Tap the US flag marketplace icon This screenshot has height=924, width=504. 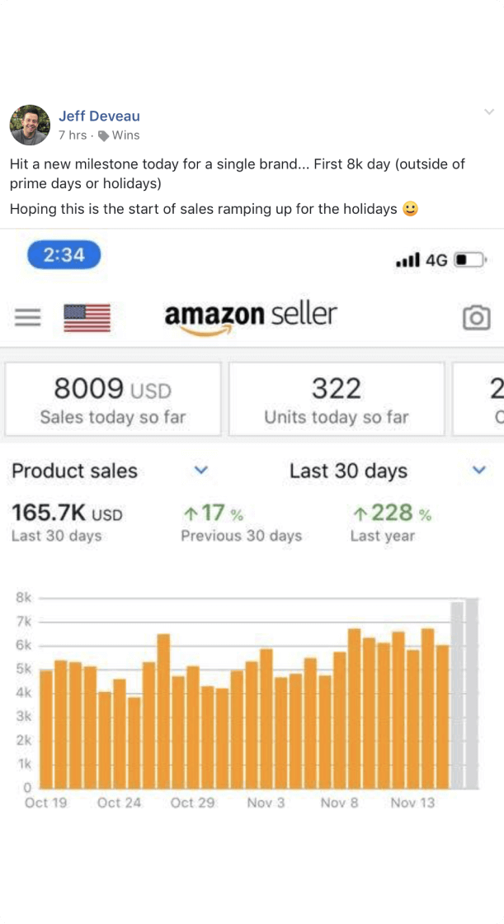(x=87, y=318)
